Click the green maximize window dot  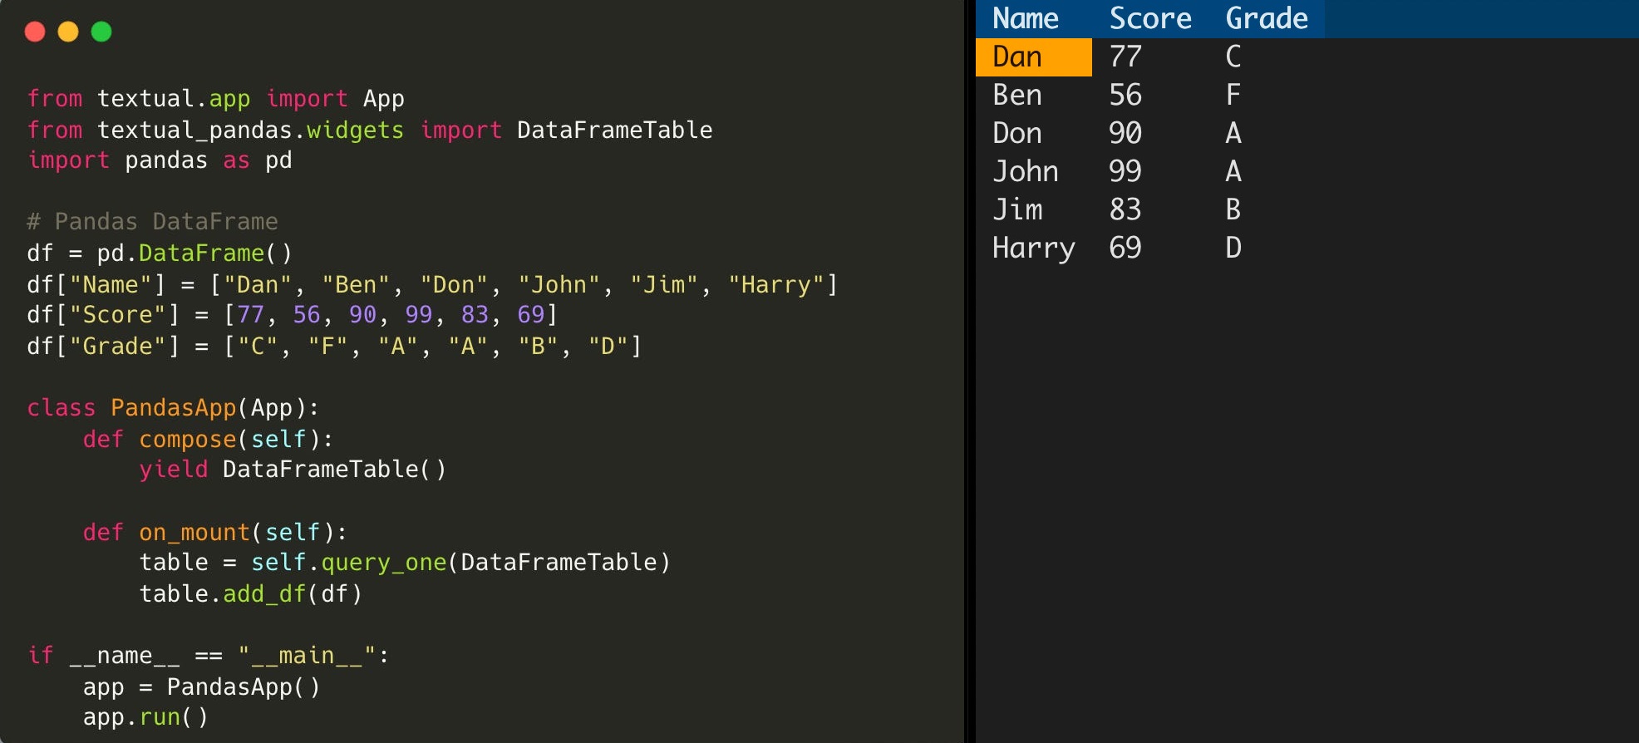[101, 32]
